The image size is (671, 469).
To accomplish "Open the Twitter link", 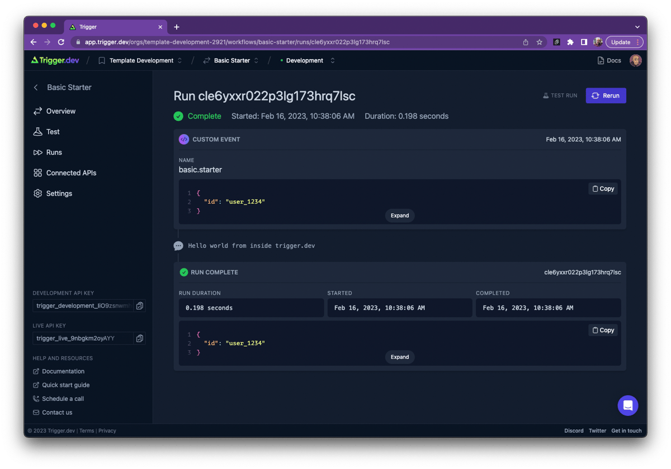I will [x=597, y=431].
